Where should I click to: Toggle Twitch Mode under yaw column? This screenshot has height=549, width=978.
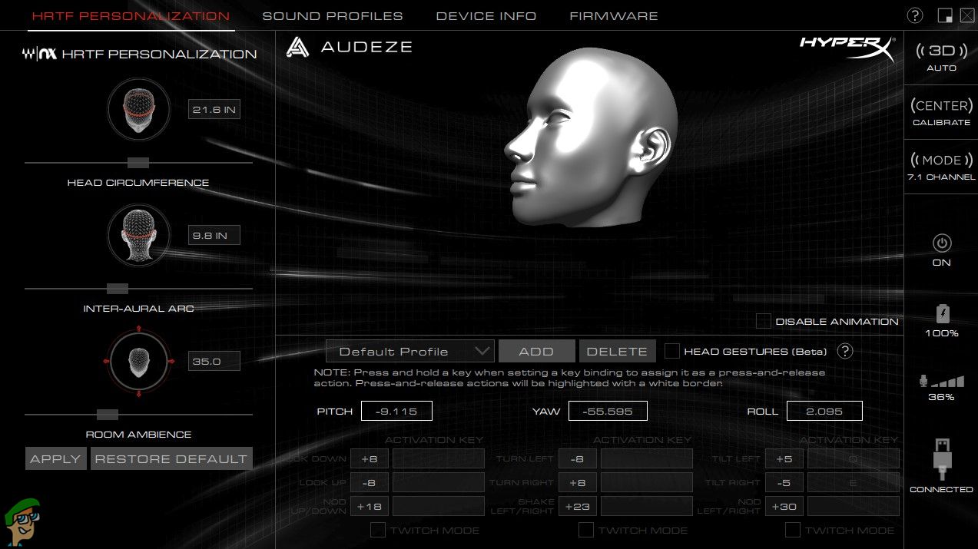pos(586,530)
